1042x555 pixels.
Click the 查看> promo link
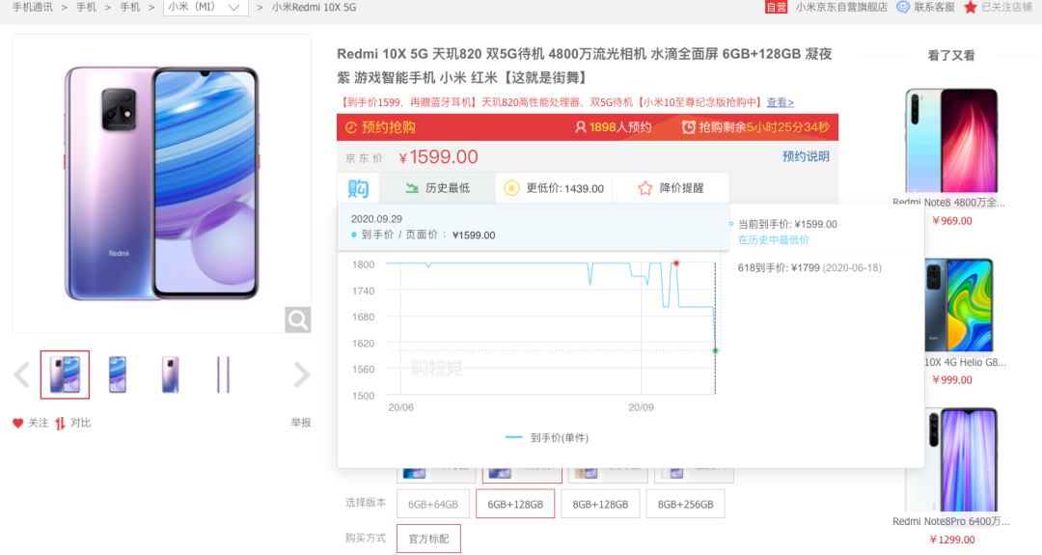pos(781,102)
